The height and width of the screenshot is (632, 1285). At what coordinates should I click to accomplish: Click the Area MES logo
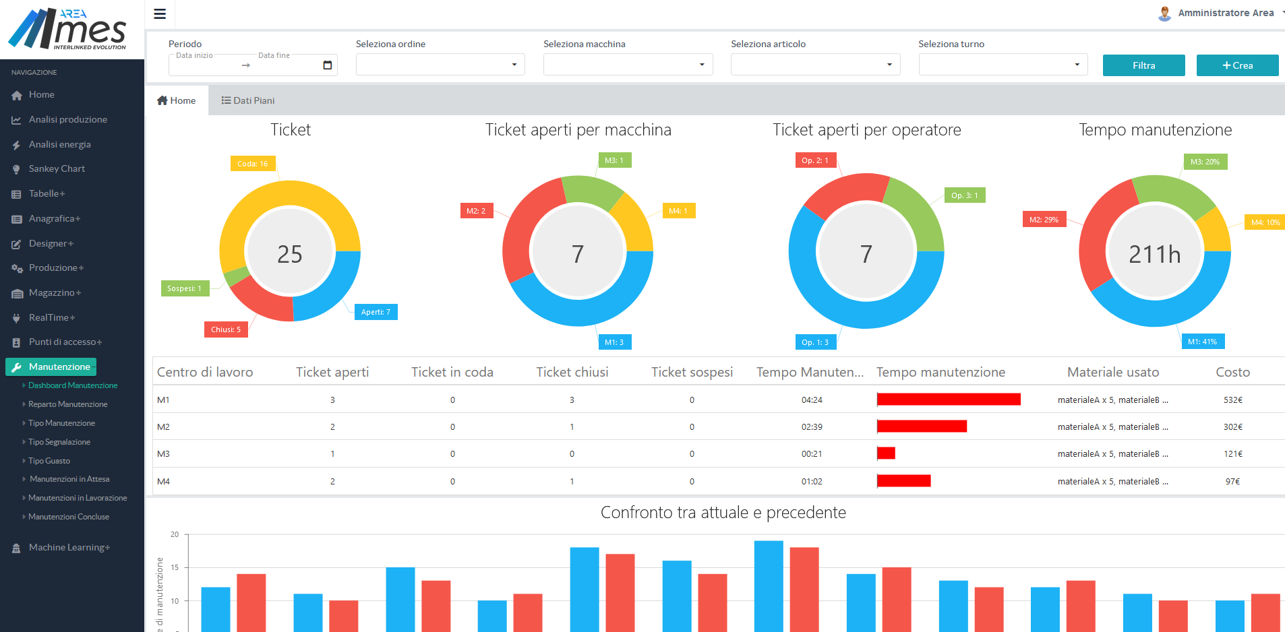(67, 29)
